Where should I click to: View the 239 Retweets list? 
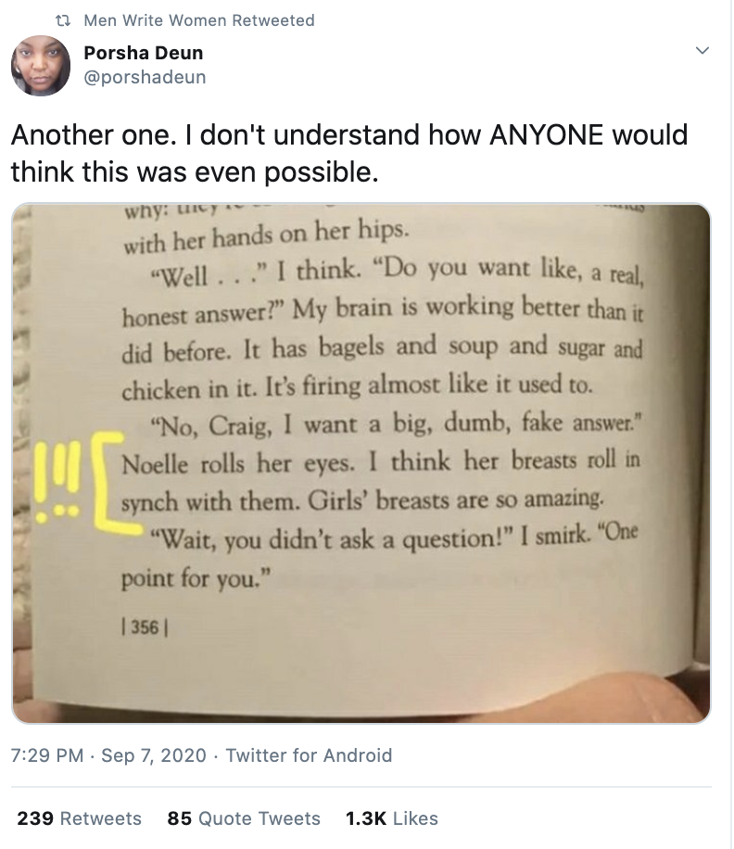[79, 818]
